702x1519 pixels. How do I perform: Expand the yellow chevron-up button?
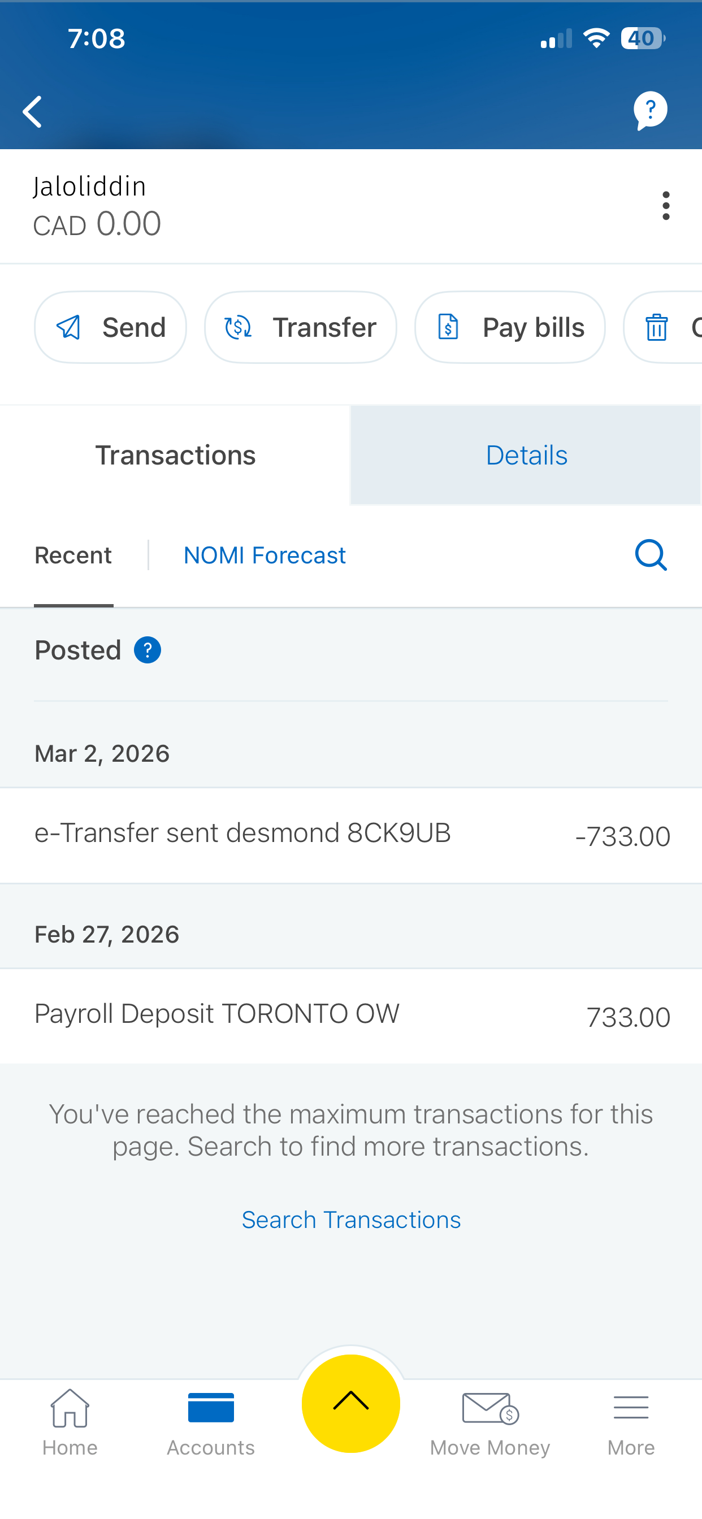tap(351, 1403)
